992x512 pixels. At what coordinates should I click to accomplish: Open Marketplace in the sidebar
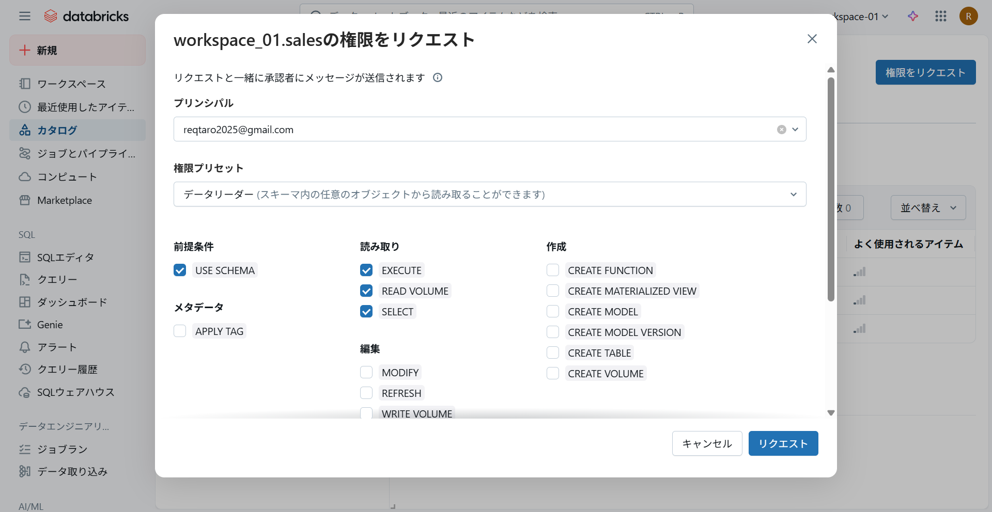point(64,200)
